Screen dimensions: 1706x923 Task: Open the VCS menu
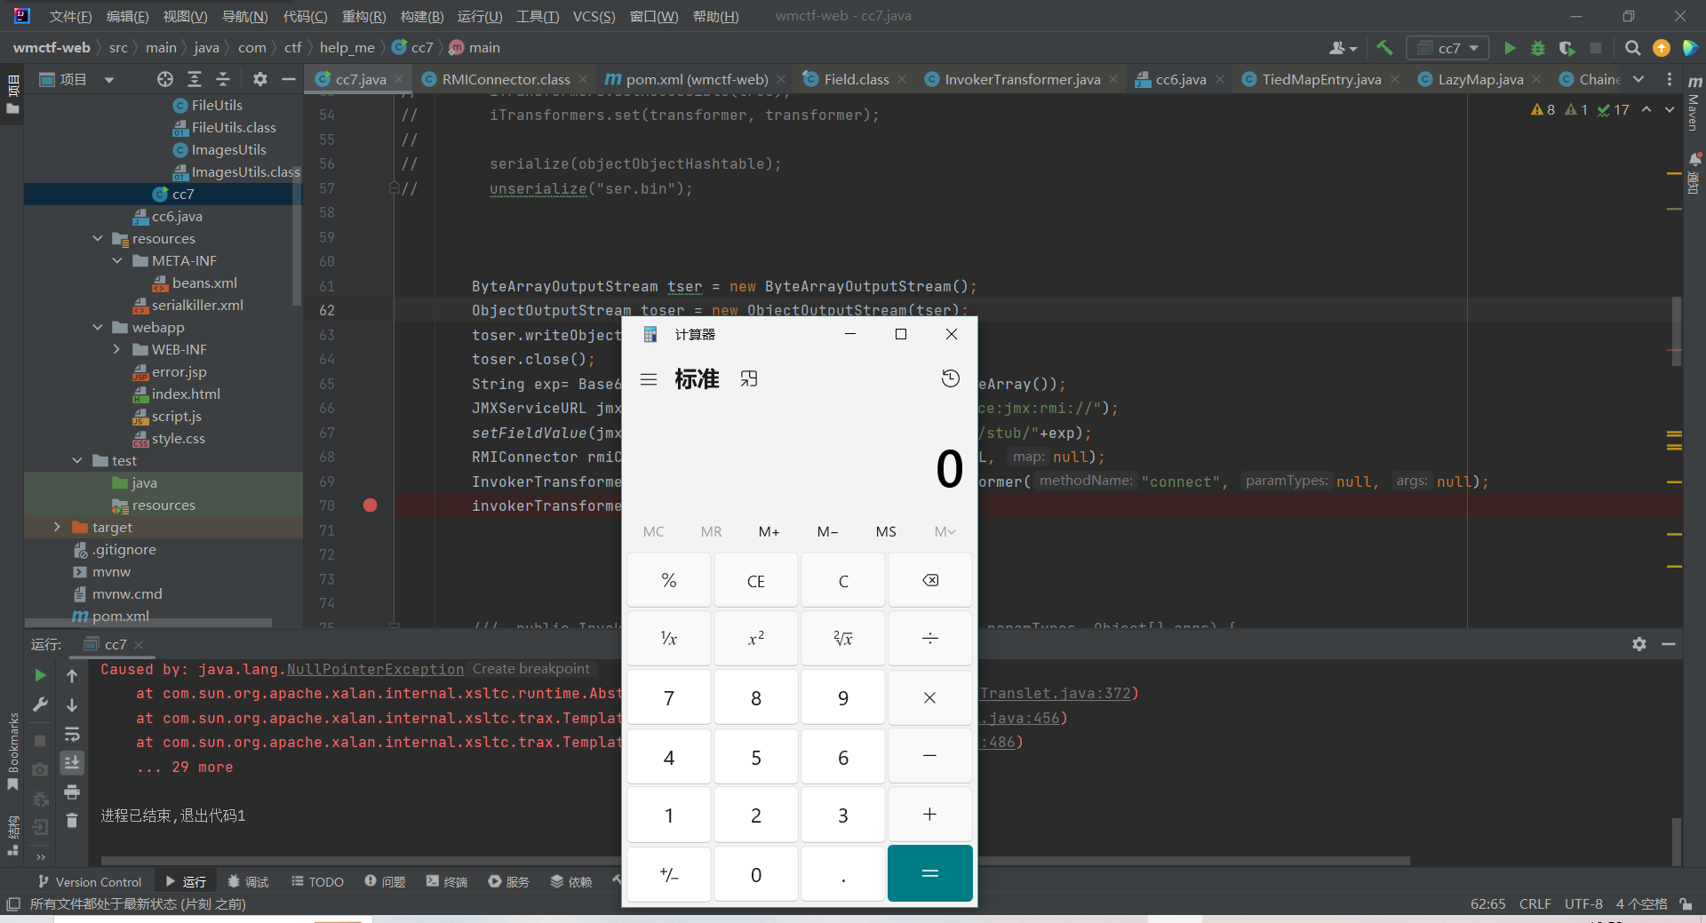(594, 16)
